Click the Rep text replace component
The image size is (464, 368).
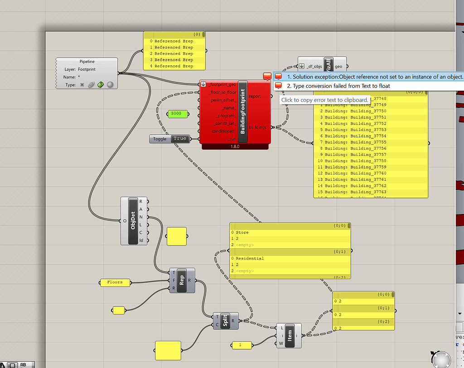[182, 281]
